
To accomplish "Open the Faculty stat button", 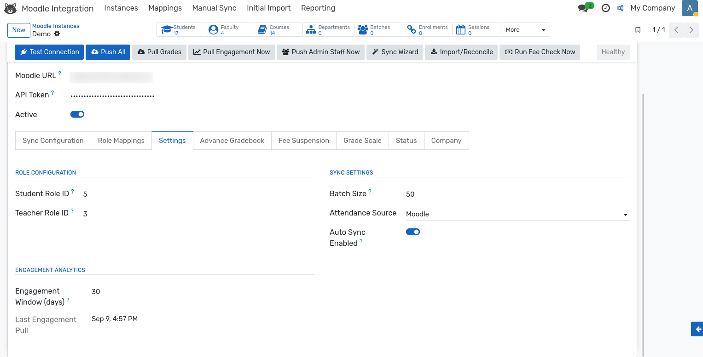I will click(229, 30).
